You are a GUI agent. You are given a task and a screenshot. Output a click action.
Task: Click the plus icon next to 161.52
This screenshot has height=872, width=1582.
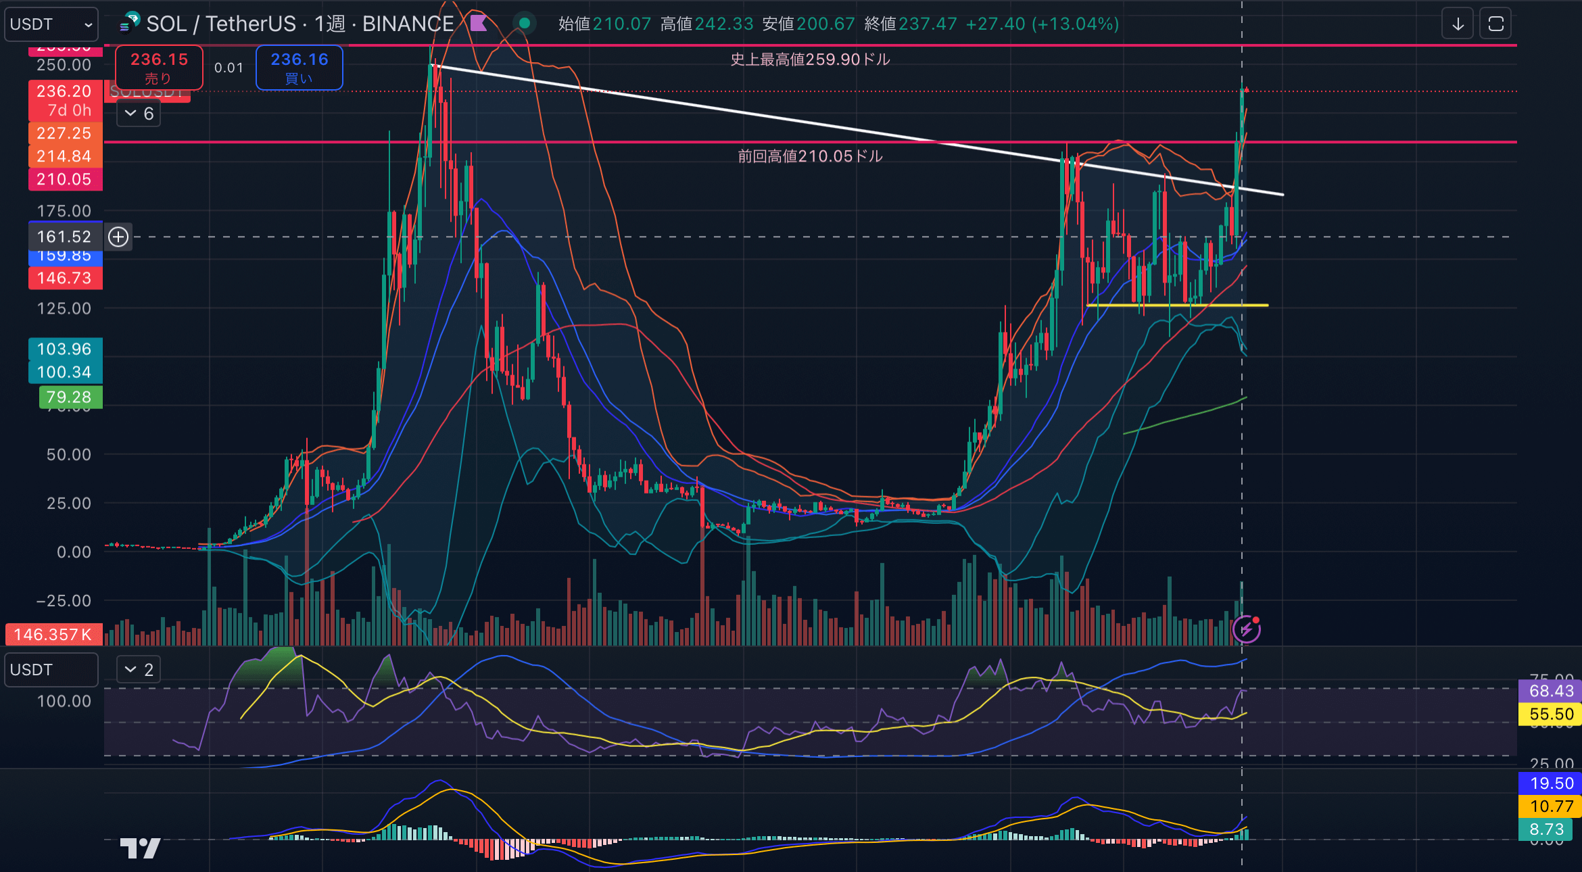click(x=118, y=237)
